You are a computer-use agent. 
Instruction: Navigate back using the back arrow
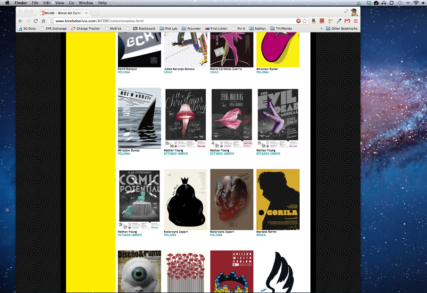(x=20, y=21)
